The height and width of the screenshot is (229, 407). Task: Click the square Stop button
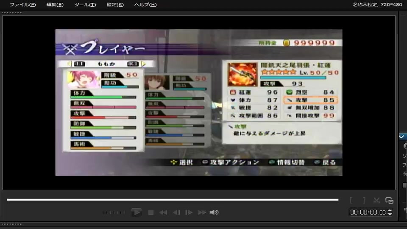151,212
